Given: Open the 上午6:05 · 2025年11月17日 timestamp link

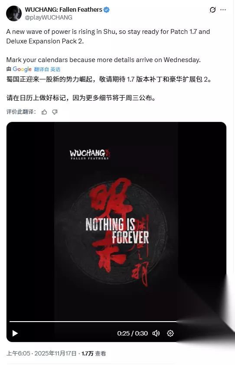Looking at the screenshot, I should [x=41, y=353].
